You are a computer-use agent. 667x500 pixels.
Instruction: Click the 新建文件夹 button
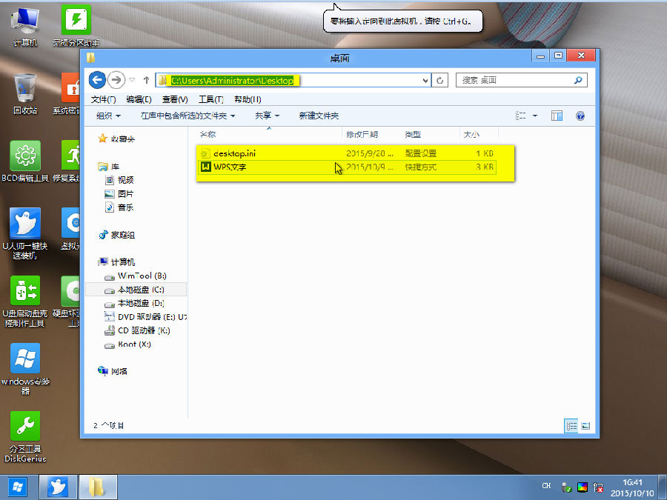(319, 116)
